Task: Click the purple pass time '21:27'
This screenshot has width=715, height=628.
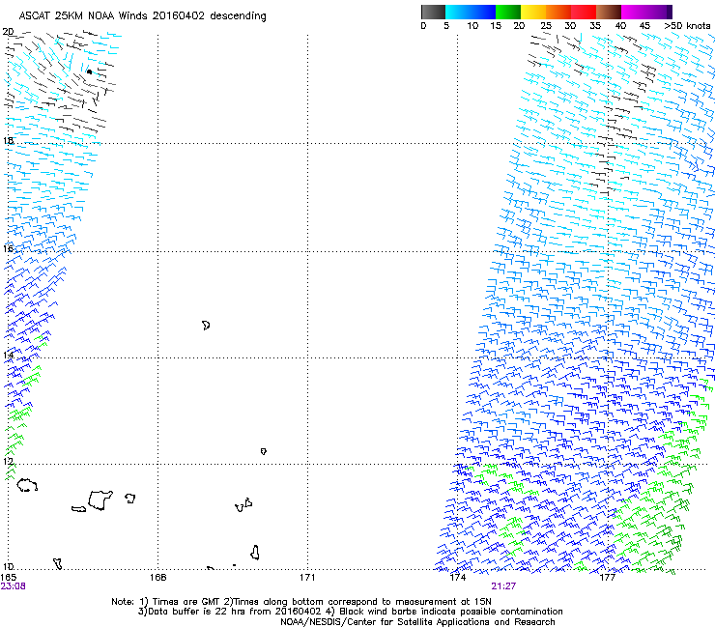Action: coord(503,586)
